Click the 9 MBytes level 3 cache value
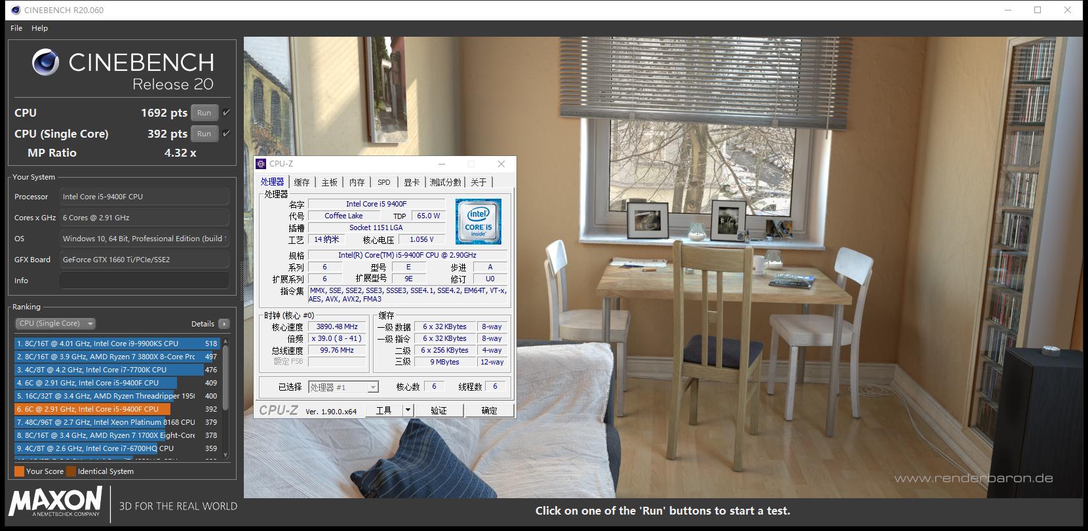The image size is (1088, 531). [x=444, y=362]
